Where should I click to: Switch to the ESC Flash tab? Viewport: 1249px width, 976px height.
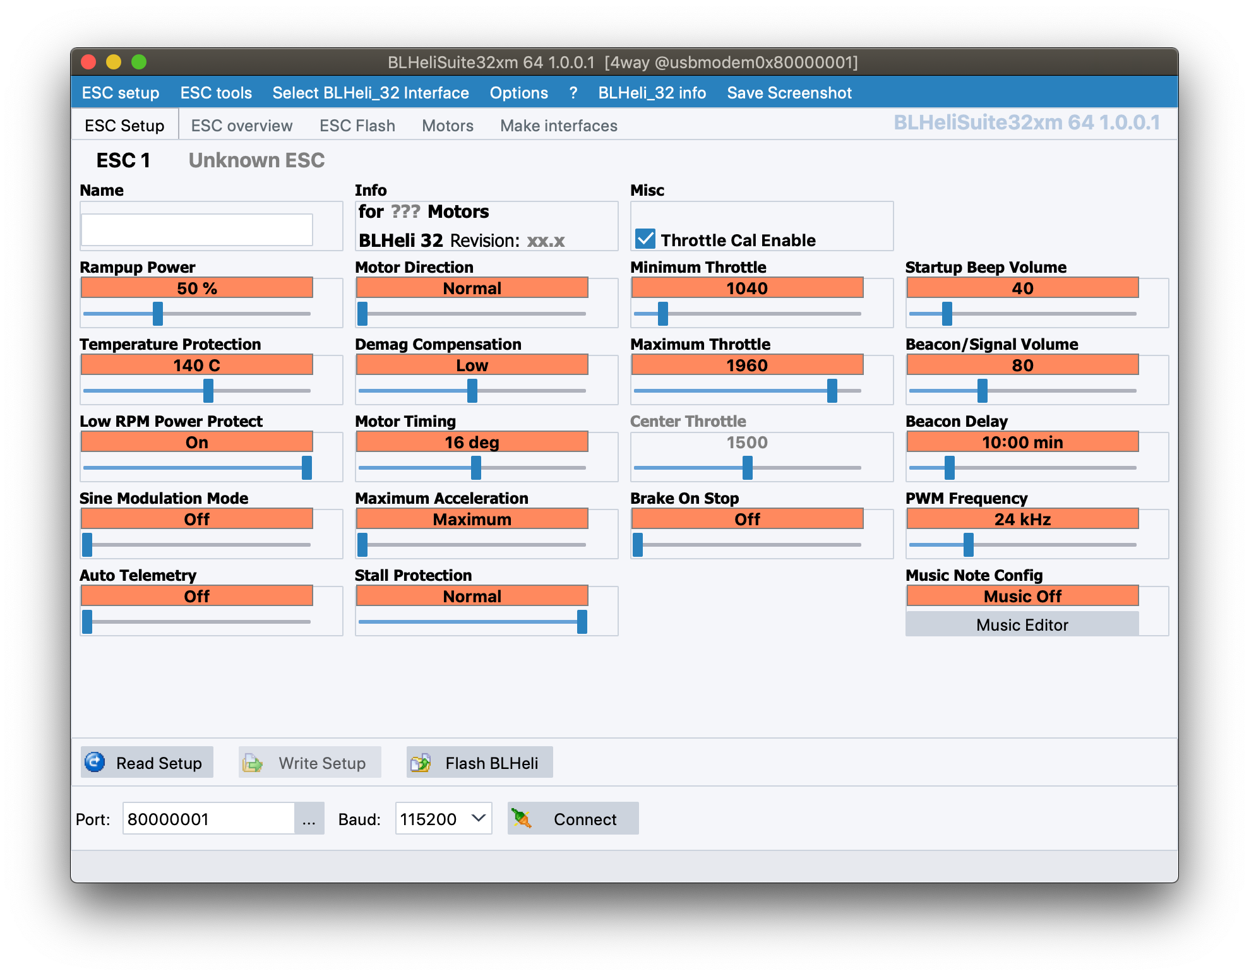point(357,126)
